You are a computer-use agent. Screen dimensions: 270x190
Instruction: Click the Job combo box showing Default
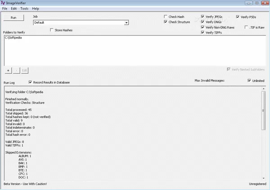(x=81, y=23)
